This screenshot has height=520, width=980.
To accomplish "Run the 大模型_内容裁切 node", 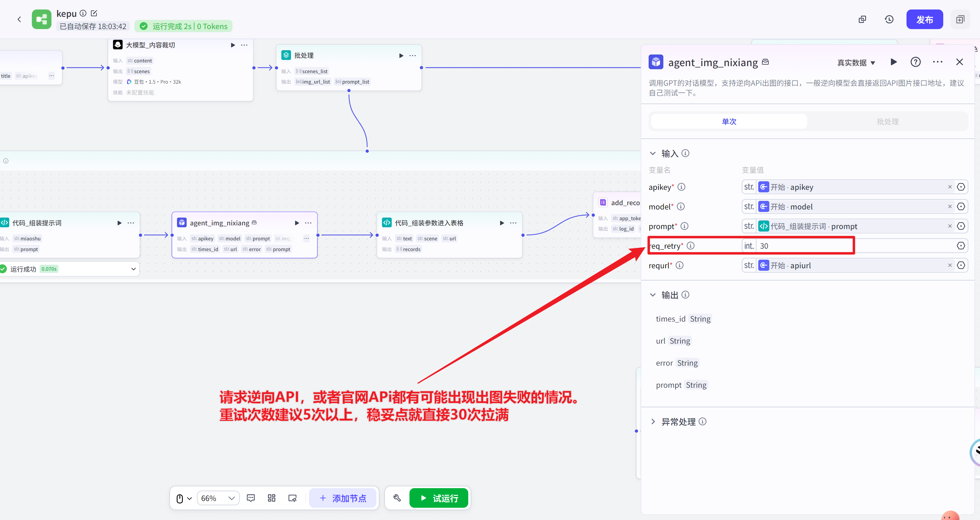I will [x=233, y=45].
